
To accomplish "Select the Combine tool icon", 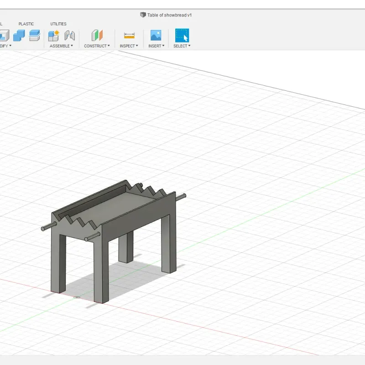I will coord(19,36).
